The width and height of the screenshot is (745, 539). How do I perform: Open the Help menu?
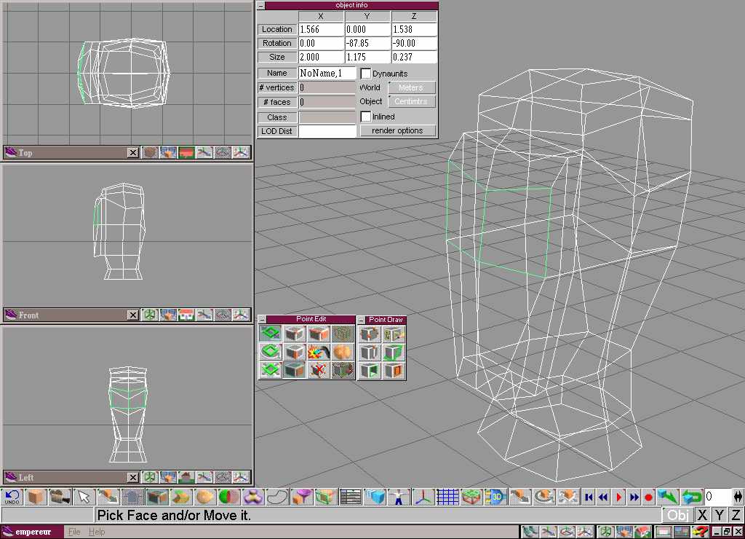97,532
